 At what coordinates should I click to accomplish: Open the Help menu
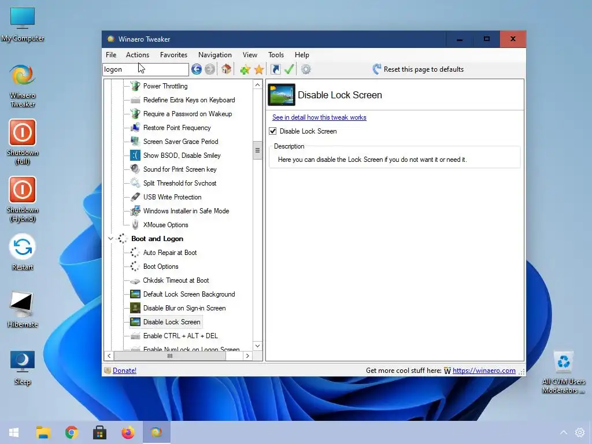[302, 55]
